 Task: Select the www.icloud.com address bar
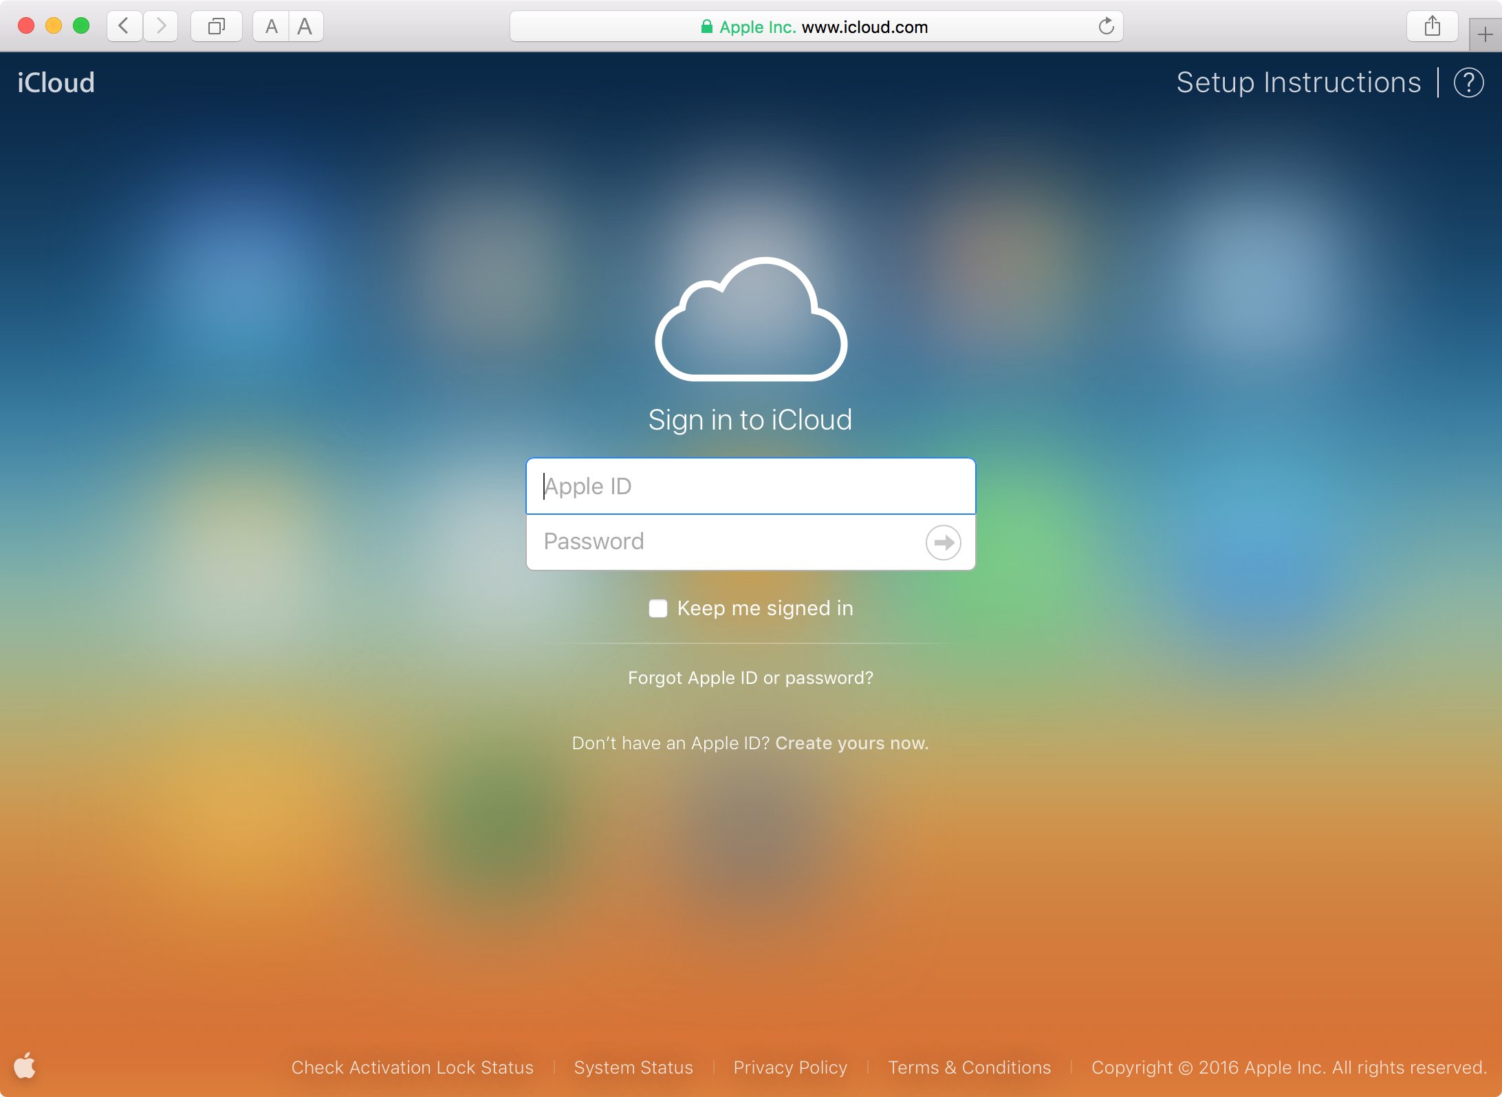click(816, 26)
